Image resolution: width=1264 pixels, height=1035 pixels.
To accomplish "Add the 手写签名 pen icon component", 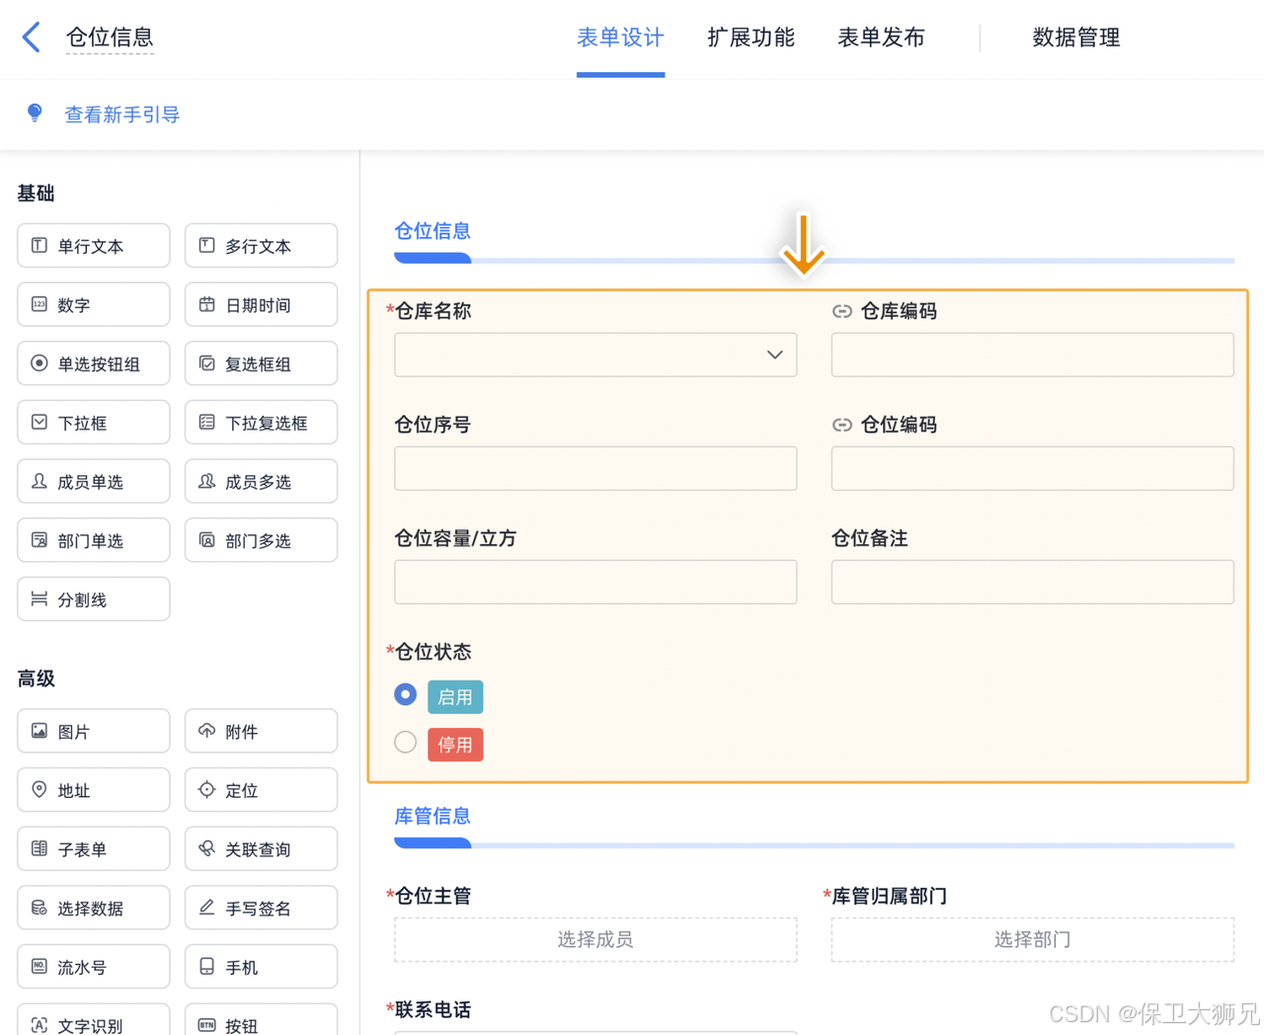I will [206, 908].
